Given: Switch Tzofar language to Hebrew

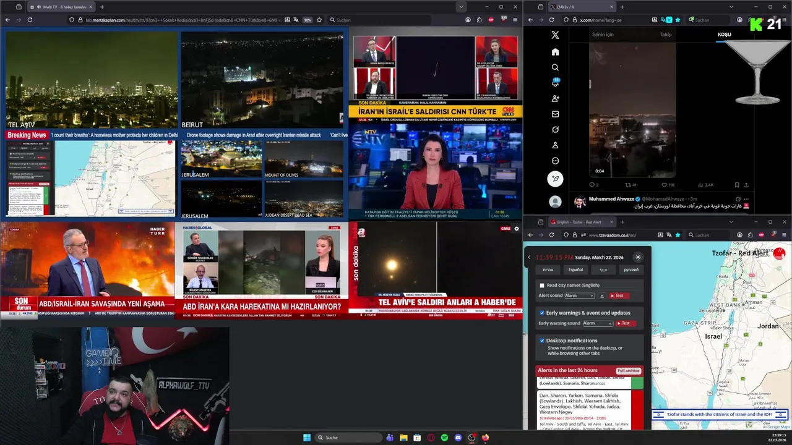Looking at the screenshot, I should pos(548,269).
